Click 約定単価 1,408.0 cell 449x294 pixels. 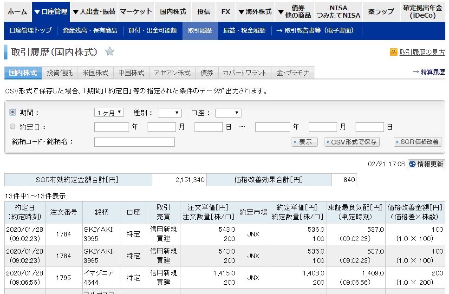298,278
